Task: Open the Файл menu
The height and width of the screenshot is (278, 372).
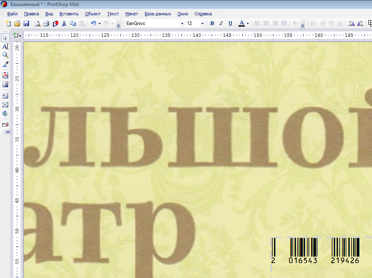Action: pyautogui.click(x=12, y=14)
